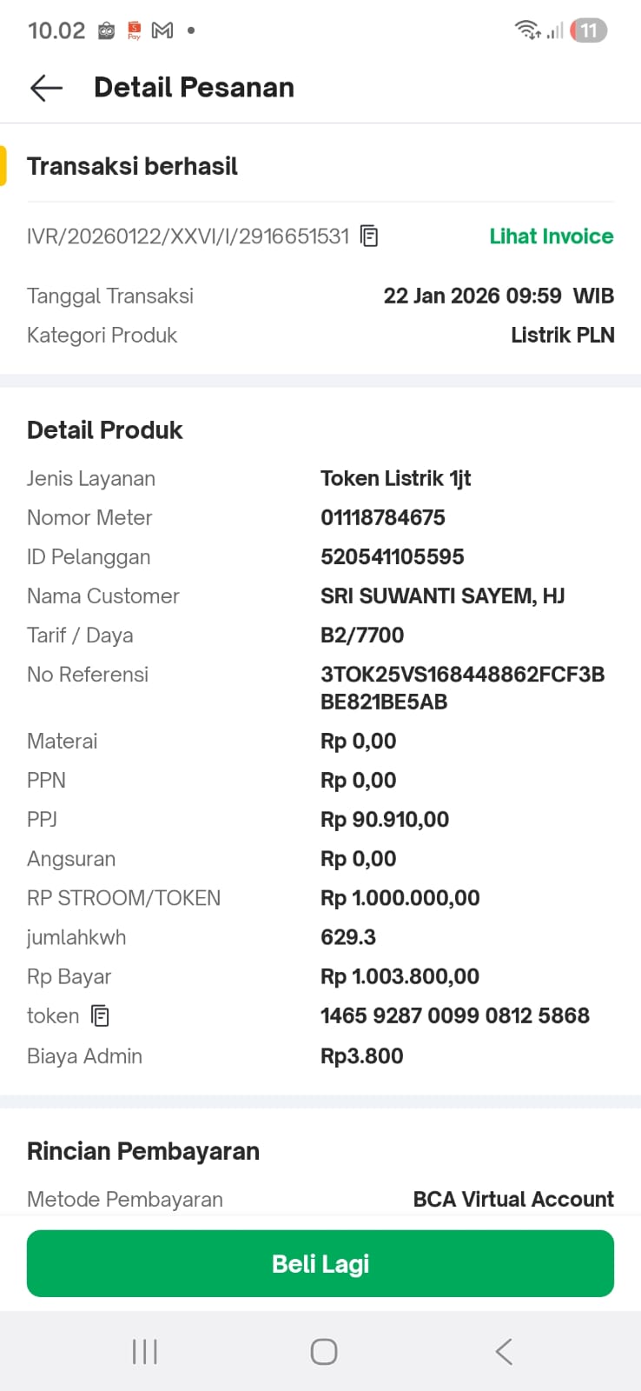641x1391 pixels.
Task: Select the token number 1465 9287 0099
Action: (x=454, y=1015)
